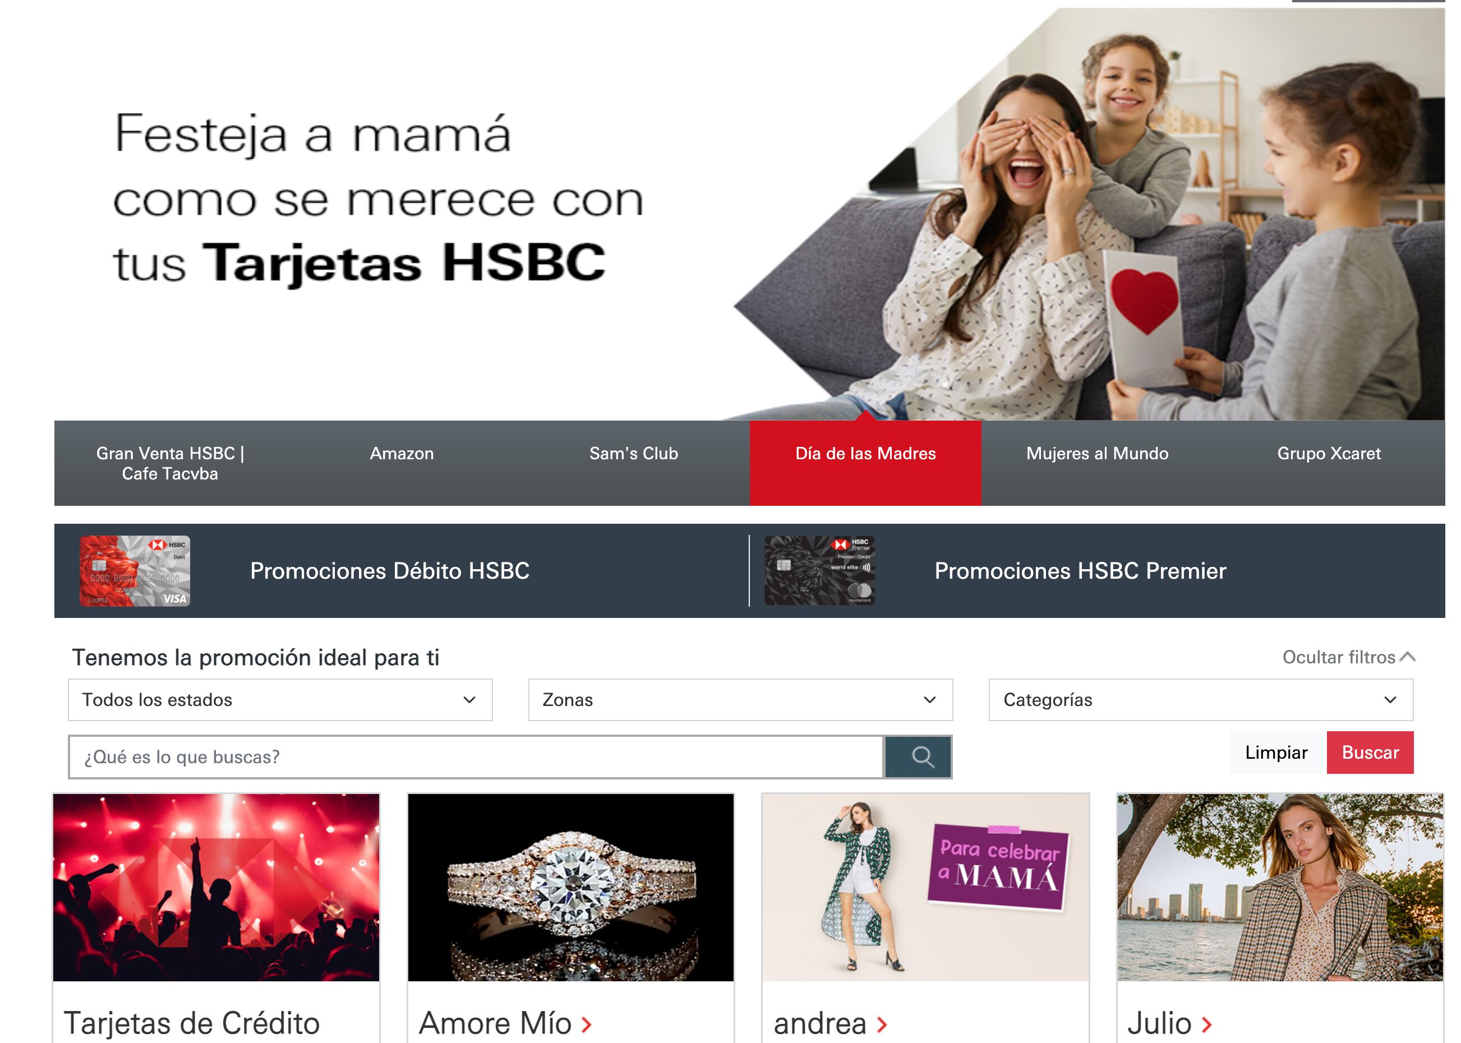Open the Categorías dropdown

pos(1201,699)
